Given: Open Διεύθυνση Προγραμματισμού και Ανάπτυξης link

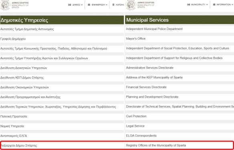Looking at the screenshot, I should 30,97.
